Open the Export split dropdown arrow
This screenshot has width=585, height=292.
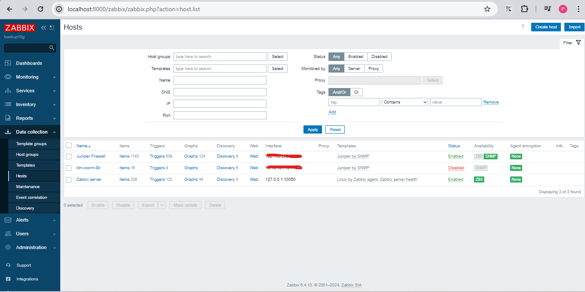tap(162, 205)
